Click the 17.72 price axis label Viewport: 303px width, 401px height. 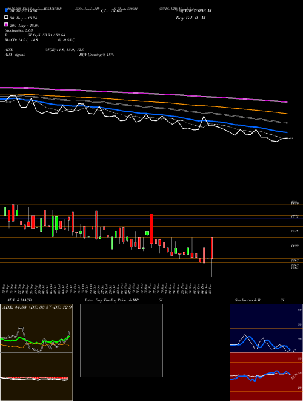295,216
